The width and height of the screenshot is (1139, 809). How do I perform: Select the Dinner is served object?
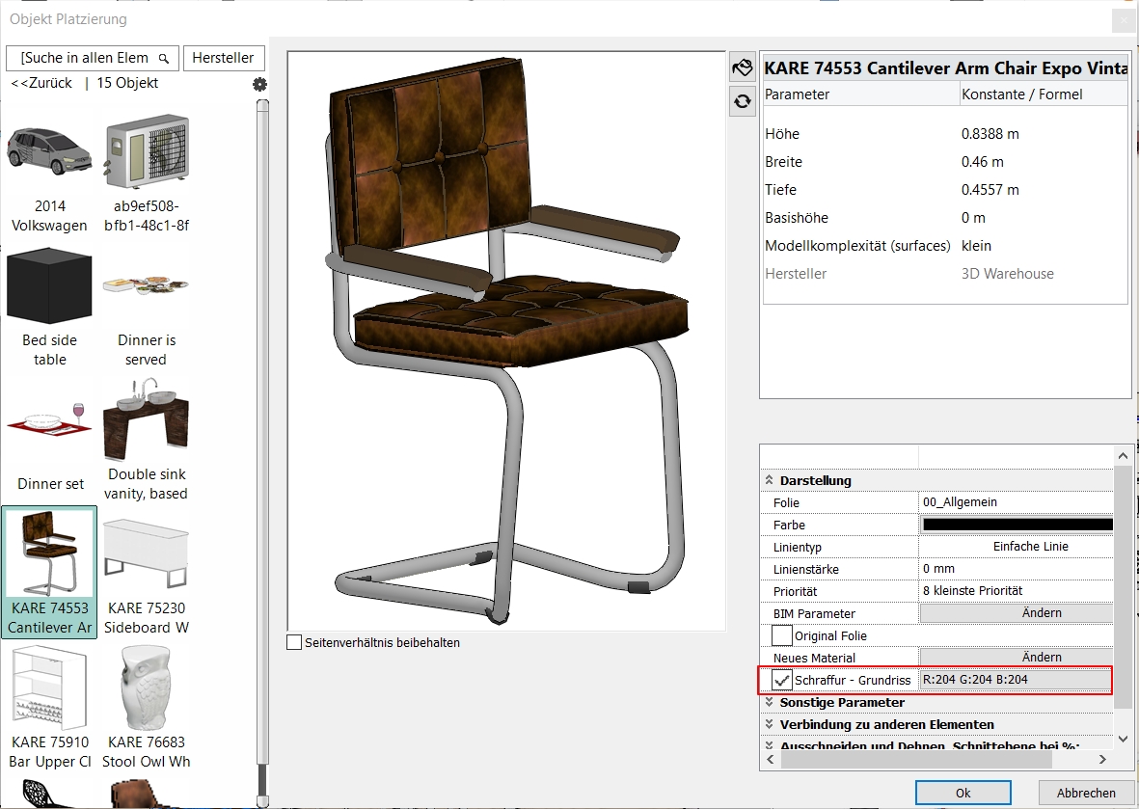coord(146,306)
